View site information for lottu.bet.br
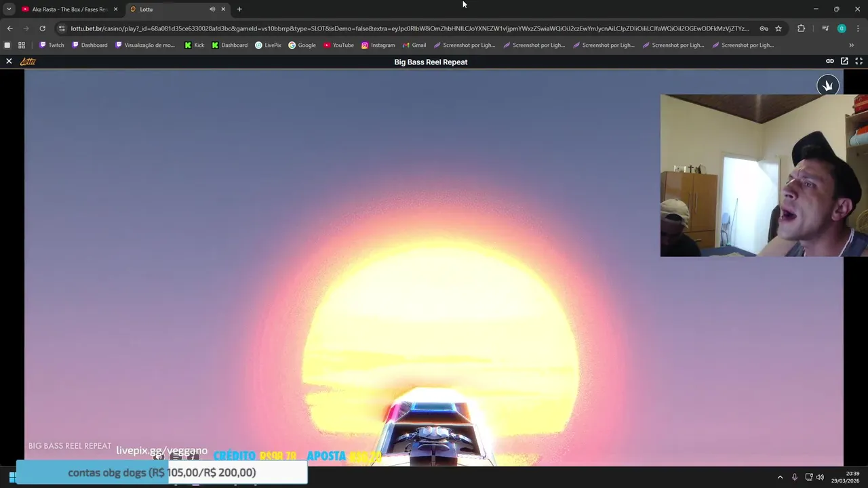 point(62,28)
